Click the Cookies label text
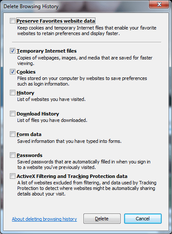The height and width of the screenshot is (234, 172). [26, 72]
